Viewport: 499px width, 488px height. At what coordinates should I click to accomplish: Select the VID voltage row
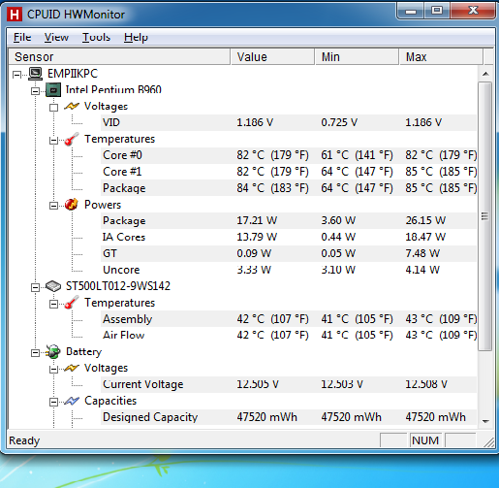(x=289, y=122)
